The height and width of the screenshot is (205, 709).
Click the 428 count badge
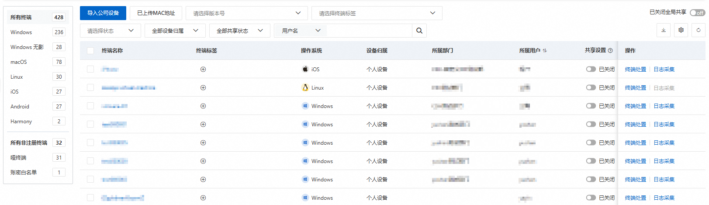[x=59, y=17]
